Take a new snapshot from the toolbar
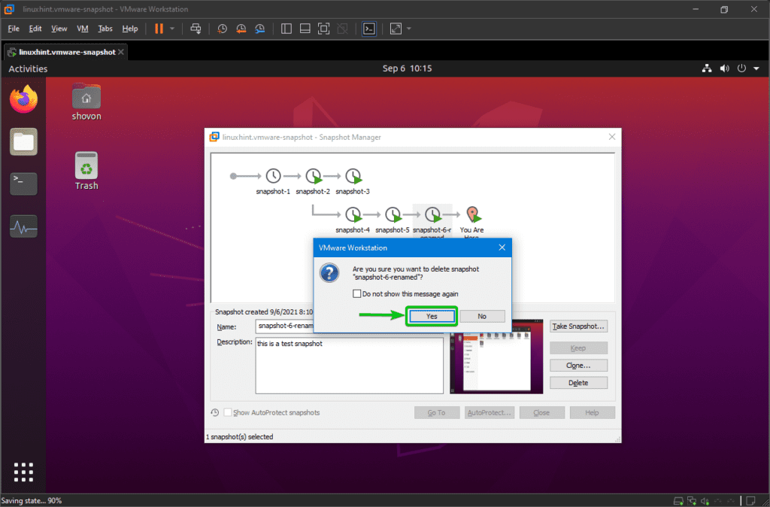The height and width of the screenshot is (507, 770). coord(222,29)
